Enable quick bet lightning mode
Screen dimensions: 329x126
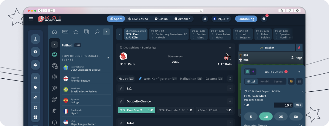point(253,72)
